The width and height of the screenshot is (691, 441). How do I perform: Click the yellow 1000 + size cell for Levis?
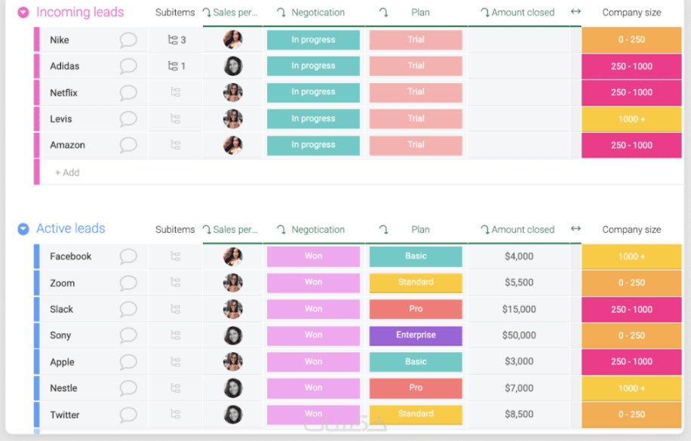pyautogui.click(x=631, y=119)
